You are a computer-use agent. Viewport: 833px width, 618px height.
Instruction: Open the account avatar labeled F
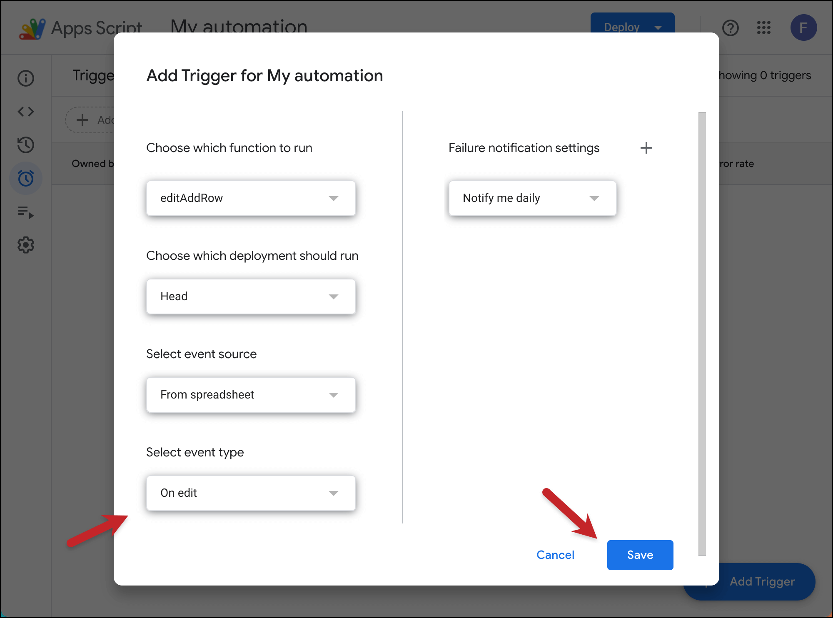(803, 28)
